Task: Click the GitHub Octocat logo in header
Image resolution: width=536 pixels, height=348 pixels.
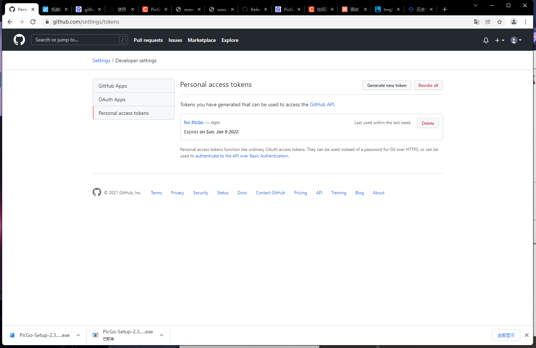Action: [x=19, y=40]
